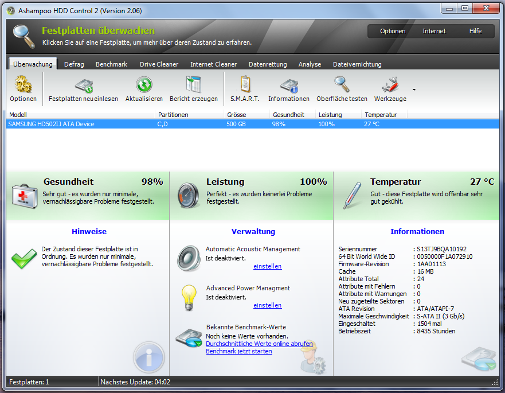The height and width of the screenshot is (393, 505).
Task: Sort by the Partitionen column header
Action: 189,115
